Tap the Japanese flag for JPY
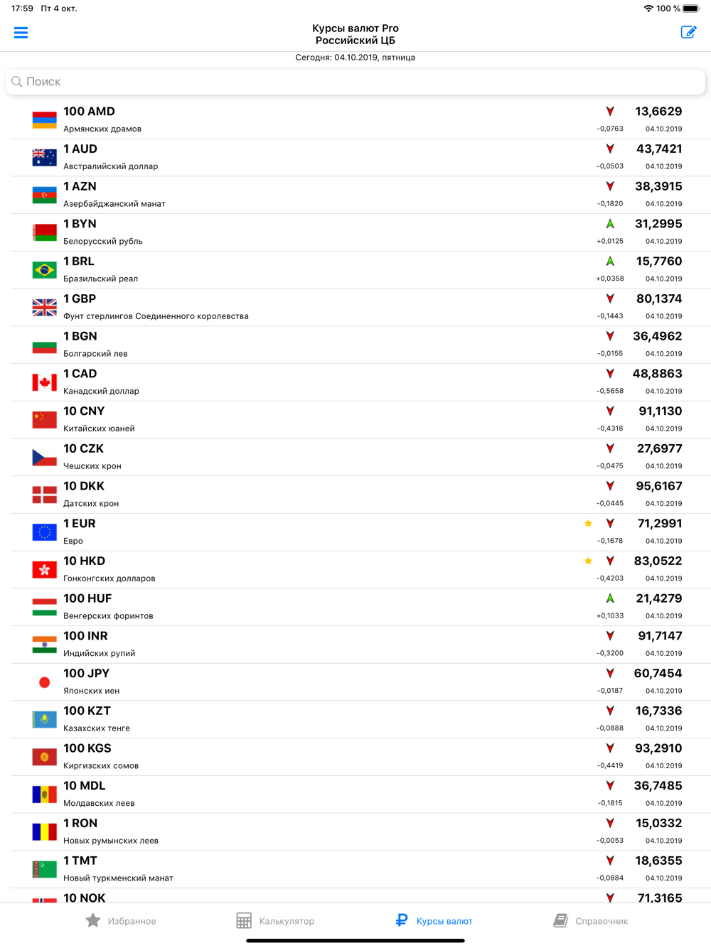Viewport: 711px width, 948px height. pos(45,682)
